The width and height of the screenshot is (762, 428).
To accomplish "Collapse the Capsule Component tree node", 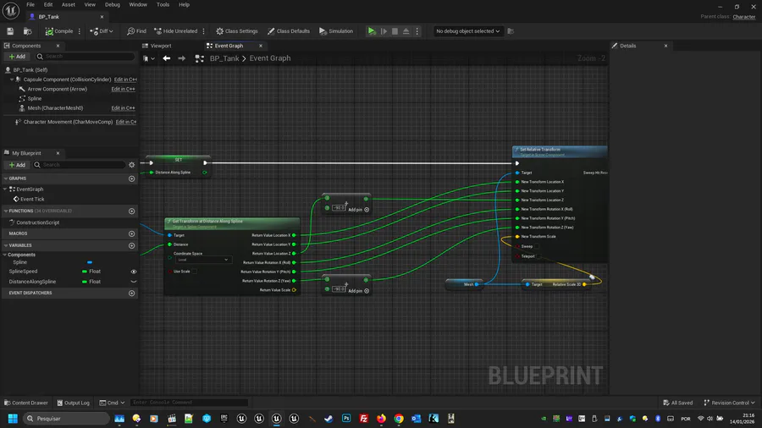I will pyautogui.click(x=12, y=80).
